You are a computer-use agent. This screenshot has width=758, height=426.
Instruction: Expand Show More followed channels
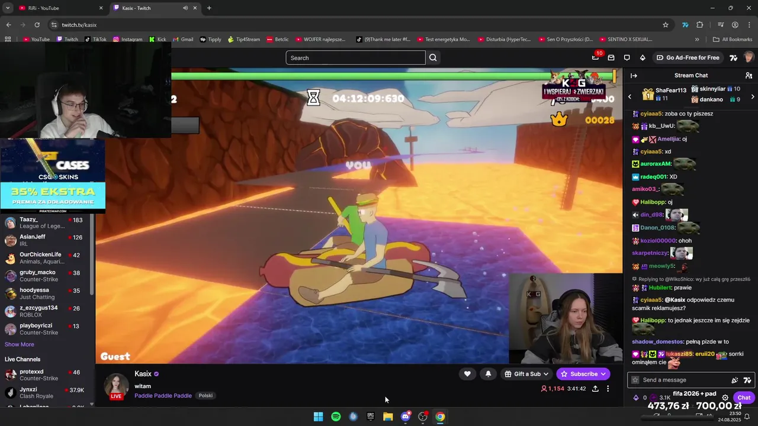(x=20, y=344)
